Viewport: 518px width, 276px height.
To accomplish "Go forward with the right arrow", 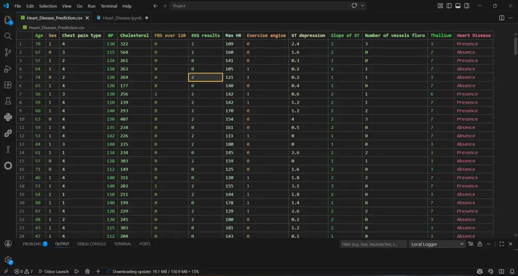I will point(165,6).
